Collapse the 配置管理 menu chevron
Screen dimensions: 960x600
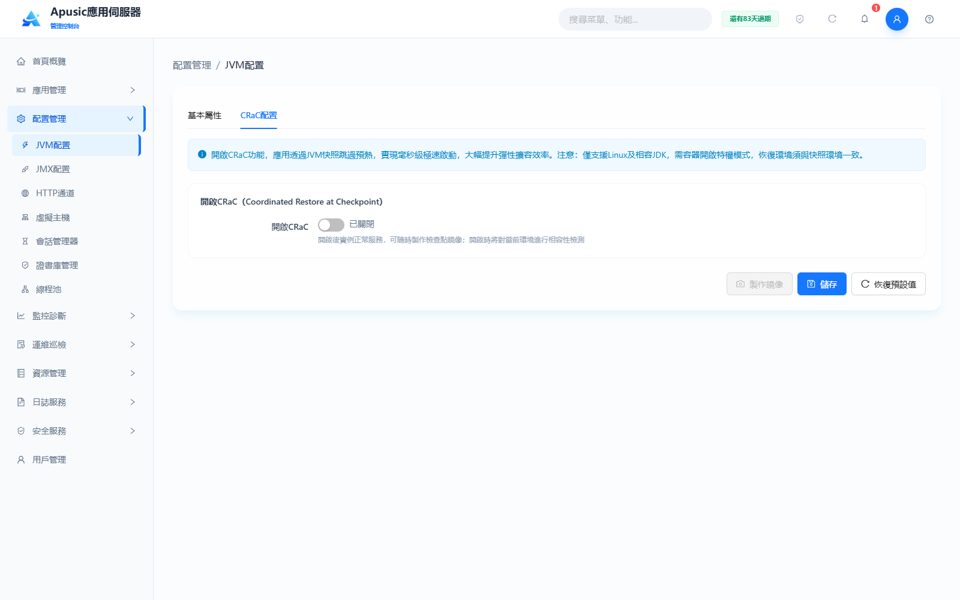(x=130, y=119)
